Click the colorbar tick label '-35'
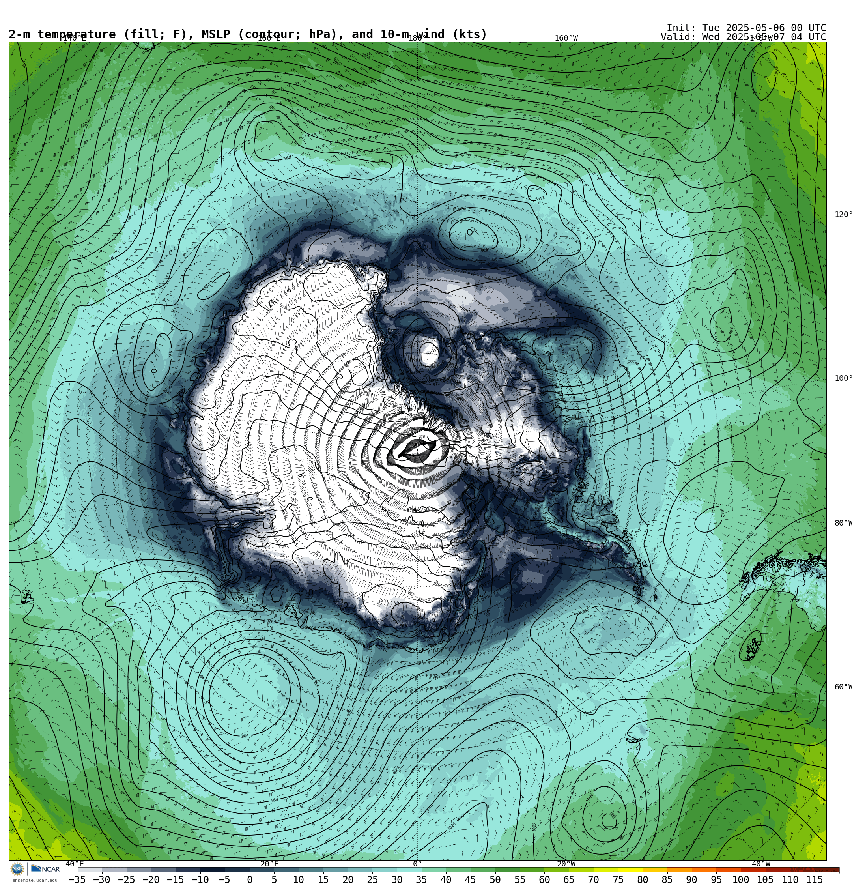 click(77, 879)
